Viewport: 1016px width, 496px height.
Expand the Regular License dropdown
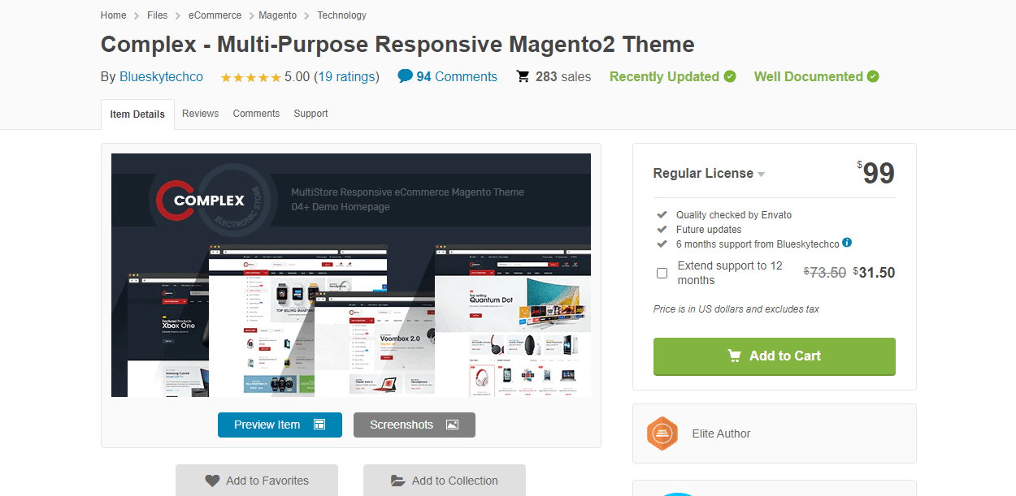(709, 174)
